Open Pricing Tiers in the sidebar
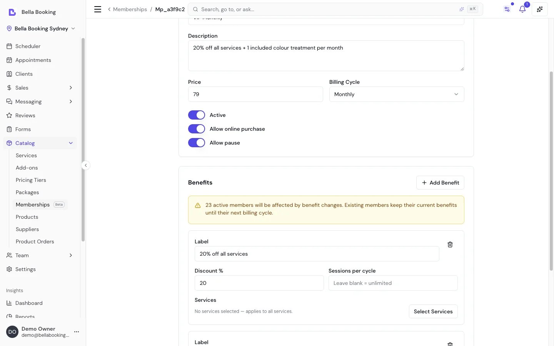This screenshot has width=554, height=346. click(x=31, y=180)
